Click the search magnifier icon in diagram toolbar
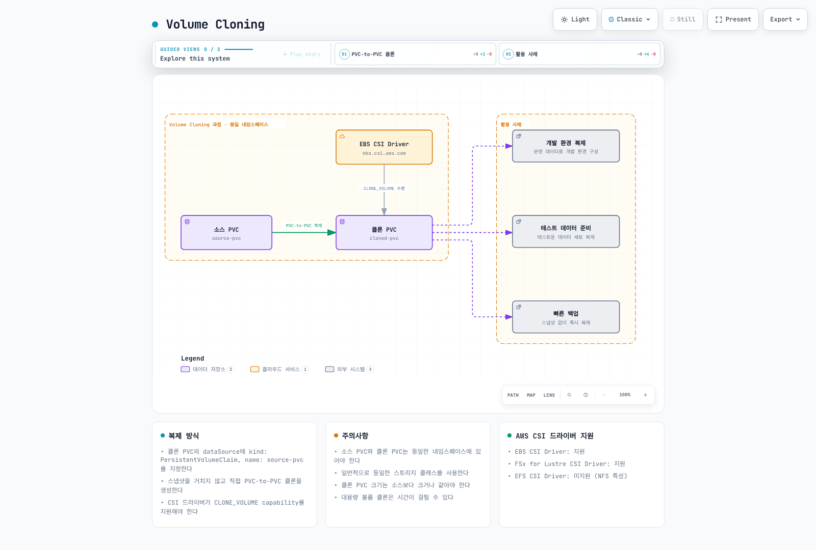Image resolution: width=816 pixels, height=550 pixels. pos(569,395)
